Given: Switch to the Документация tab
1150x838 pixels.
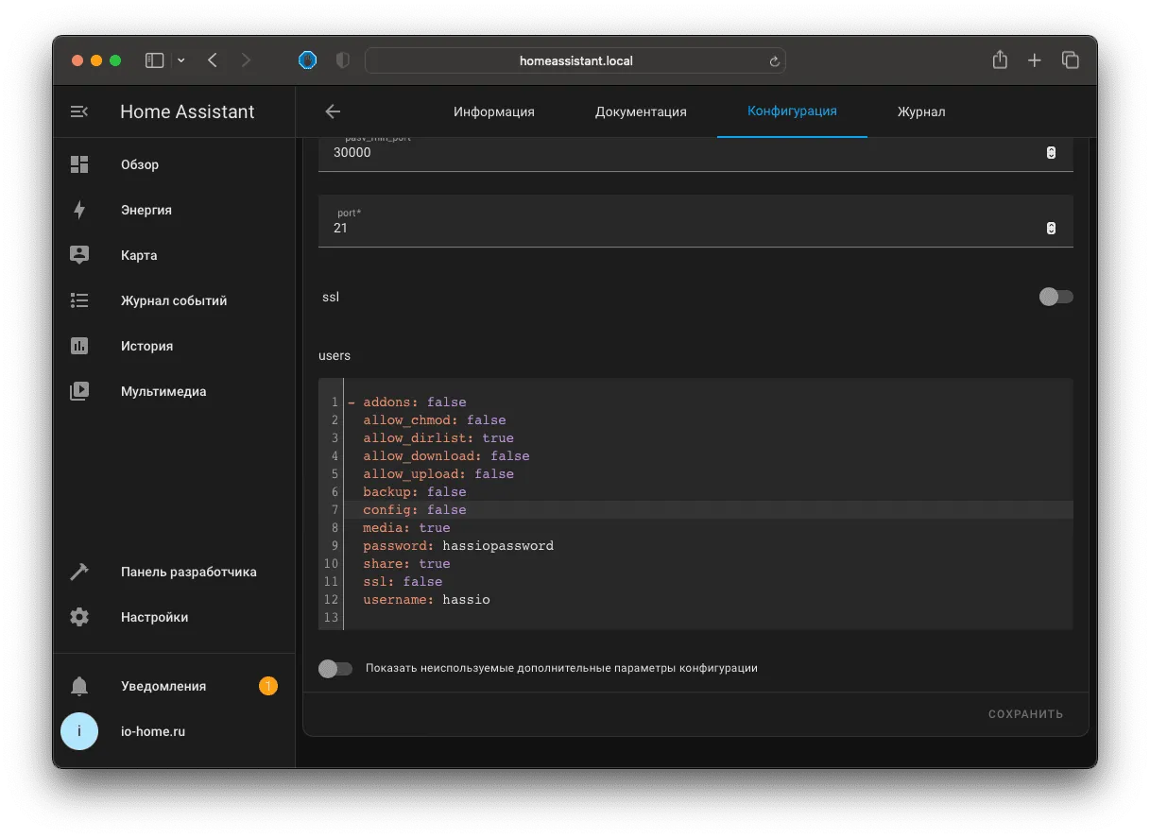Looking at the screenshot, I should [x=641, y=111].
